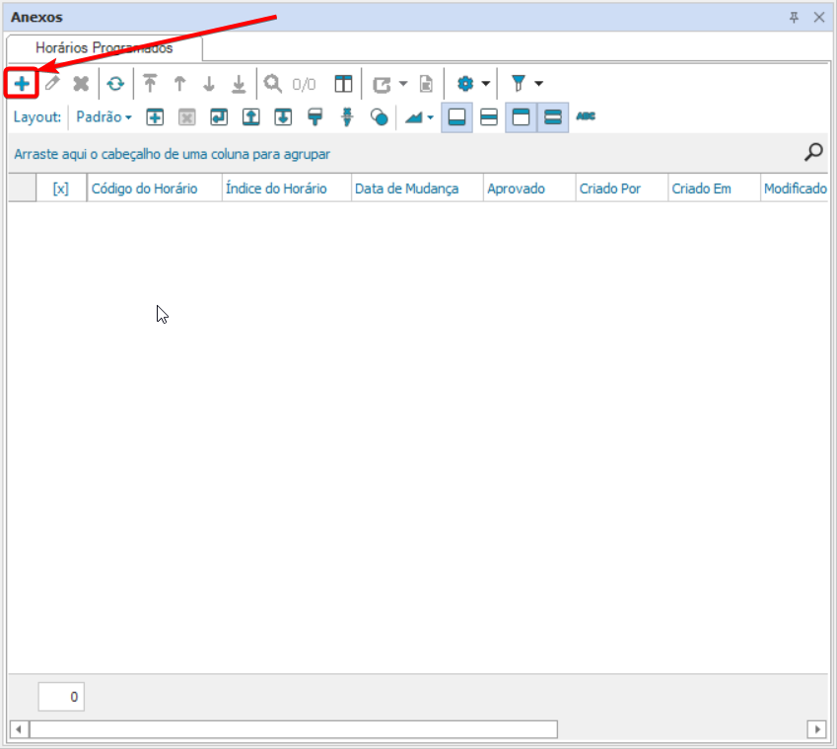The height and width of the screenshot is (749, 837).
Task: Click the delete layout icon
Action: point(187,117)
